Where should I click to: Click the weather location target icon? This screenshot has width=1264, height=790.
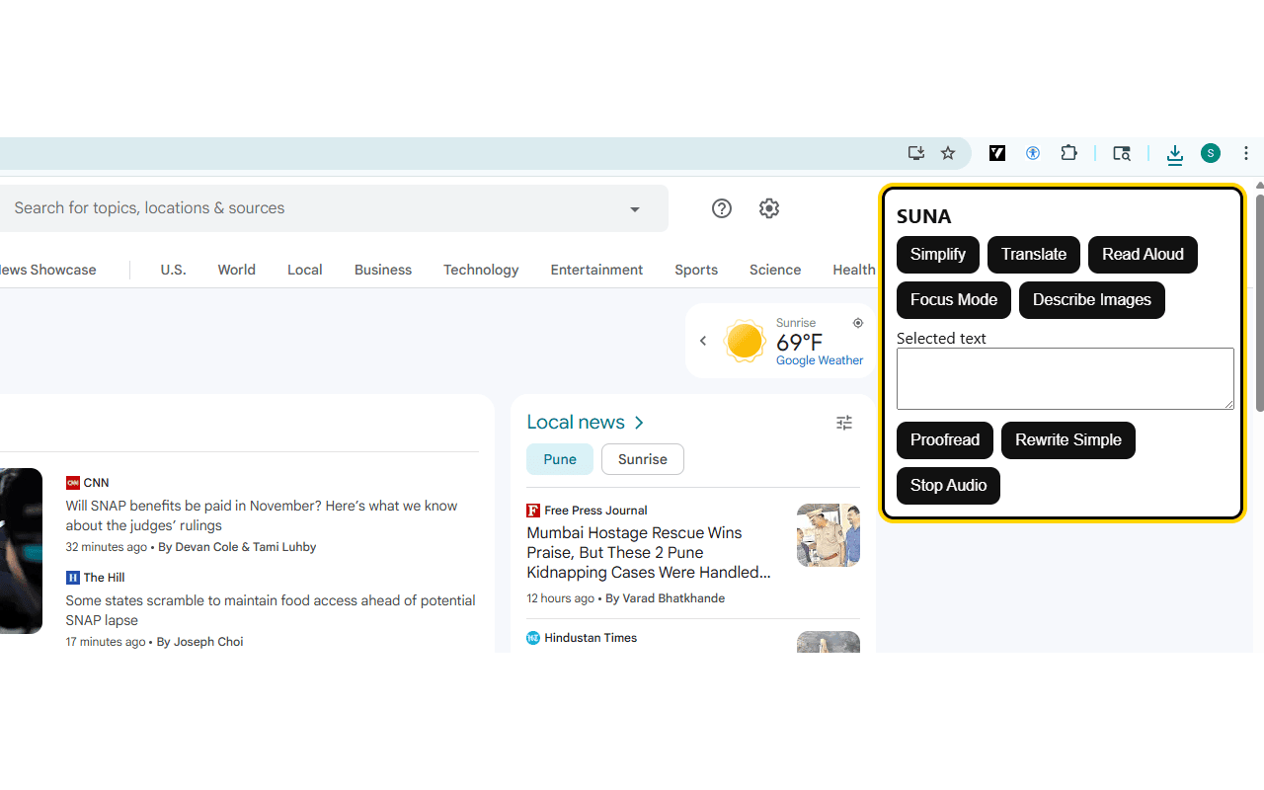[858, 323]
